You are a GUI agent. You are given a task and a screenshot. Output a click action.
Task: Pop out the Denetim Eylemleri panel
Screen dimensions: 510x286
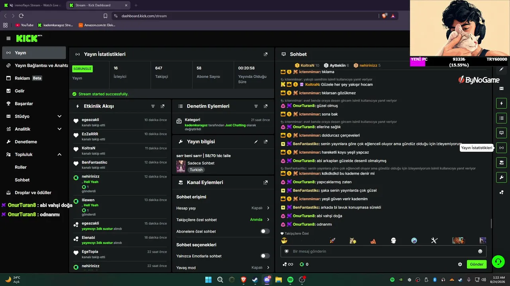[266, 106]
